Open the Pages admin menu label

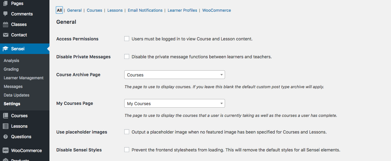17,3
